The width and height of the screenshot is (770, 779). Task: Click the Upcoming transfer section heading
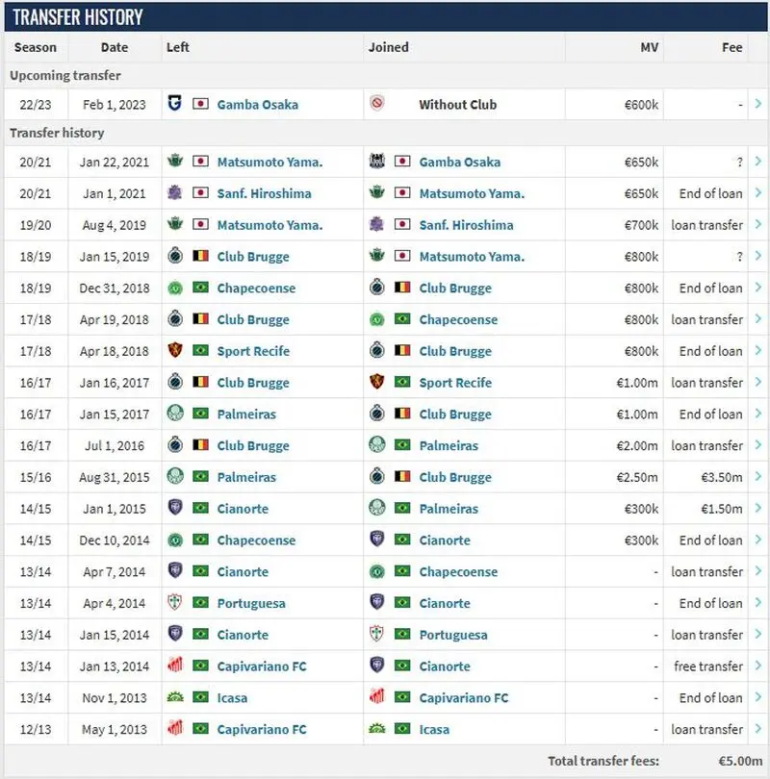pyautogui.click(x=65, y=76)
